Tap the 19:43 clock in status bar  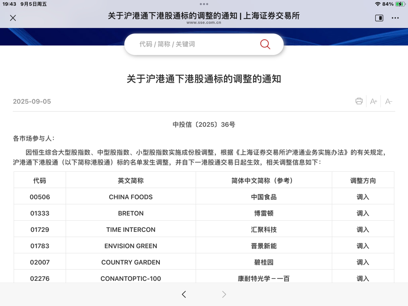click(10, 4)
